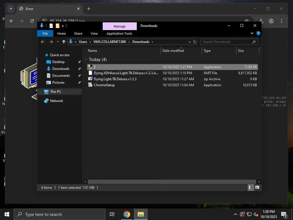The width and height of the screenshot is (293, 220).
Task: Open Chrome tab search dropdown
Action: click(x=11, y=9)
